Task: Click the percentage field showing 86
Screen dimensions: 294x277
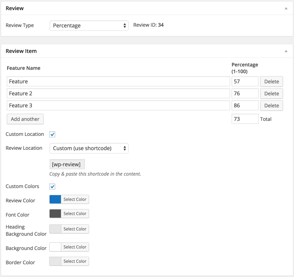Action: [x=245, y=105]
